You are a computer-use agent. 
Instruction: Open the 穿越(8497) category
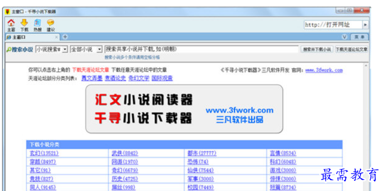point(43,162)
